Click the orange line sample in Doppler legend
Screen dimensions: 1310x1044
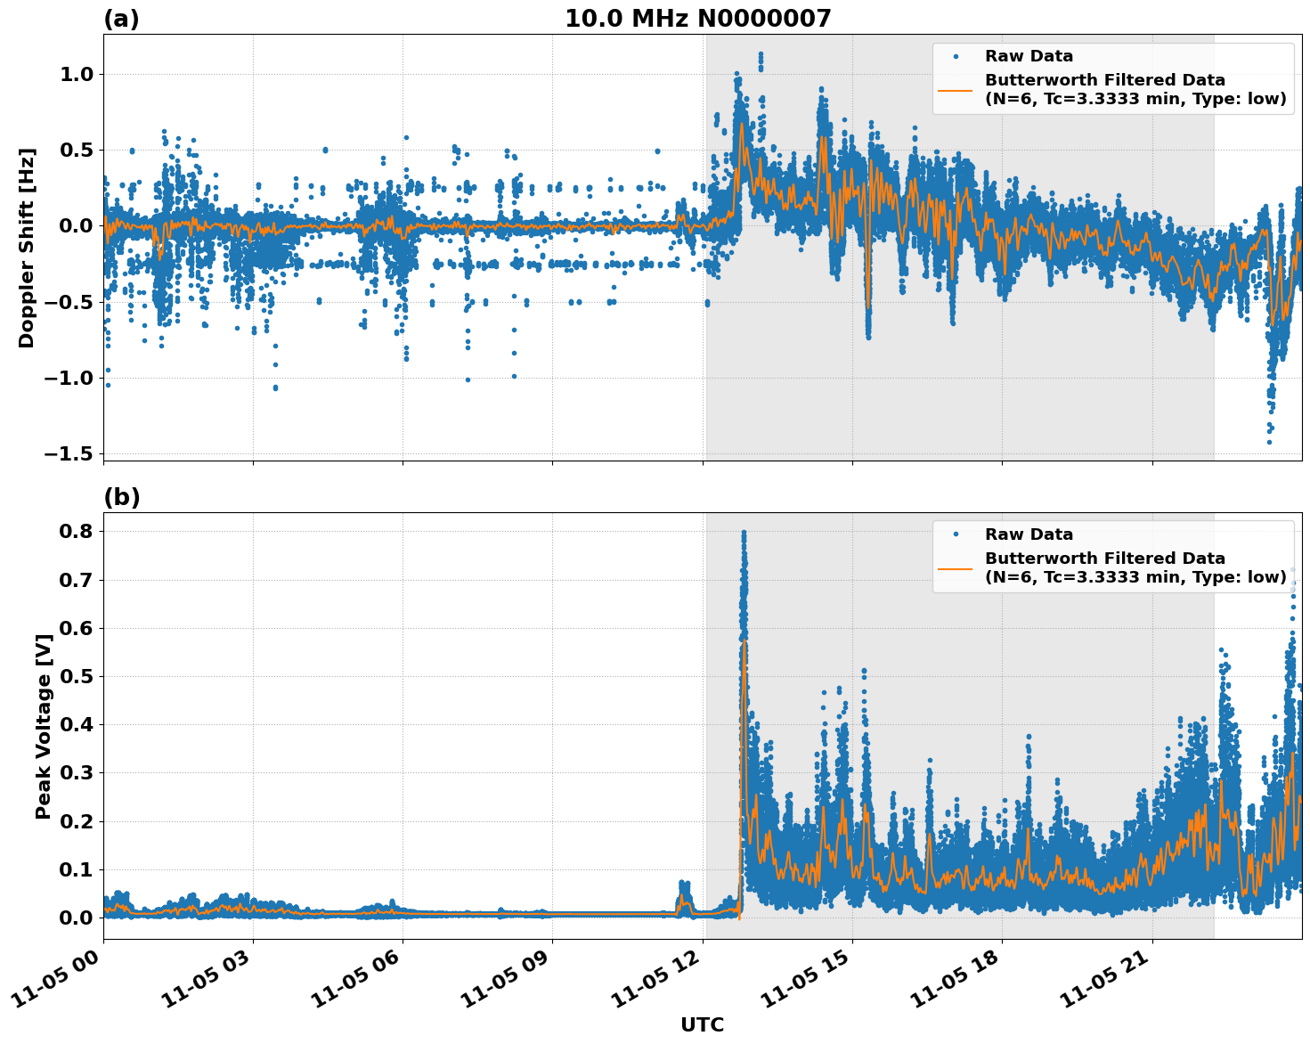pos(956,90)
